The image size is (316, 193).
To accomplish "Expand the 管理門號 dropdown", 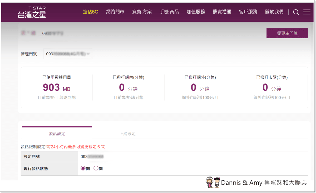I will (x=68, y=54).
